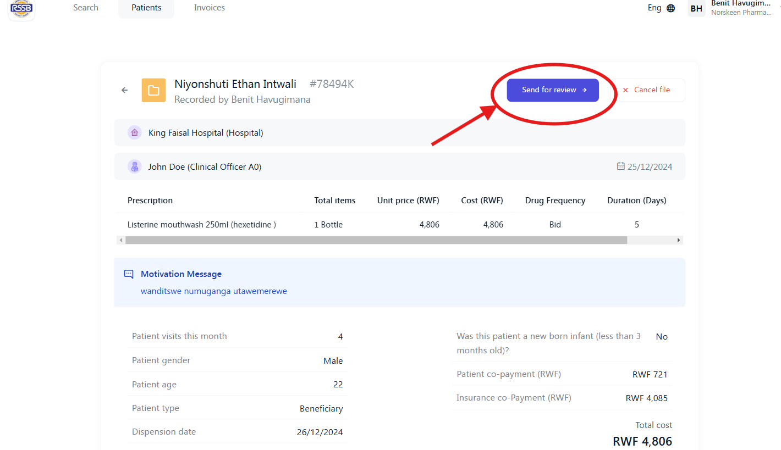This screenshot has width=781, height=450.
Task: Click Recorded by Benit Havugimana text
Action: (x=243, y=99)
